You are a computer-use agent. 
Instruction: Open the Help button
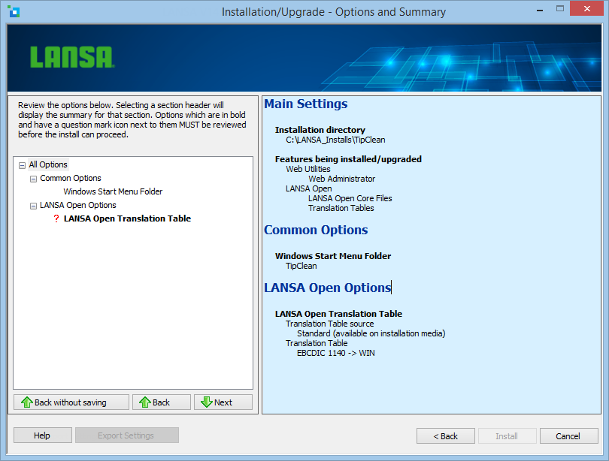(43, 435)
